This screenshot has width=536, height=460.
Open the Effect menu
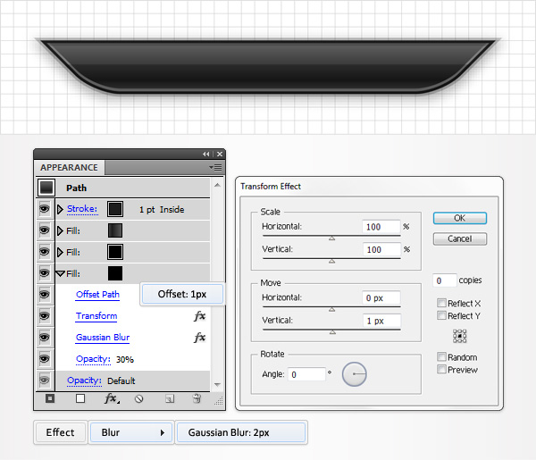(x=61, y=432)
